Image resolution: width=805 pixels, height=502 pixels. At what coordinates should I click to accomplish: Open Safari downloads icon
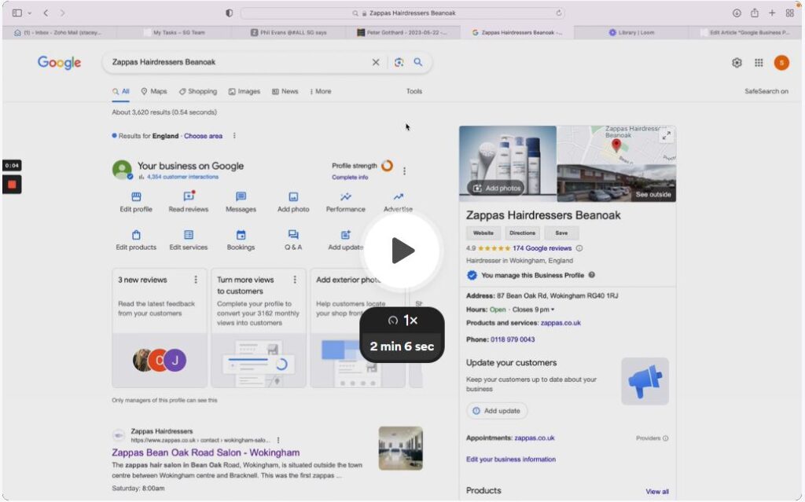737,13
